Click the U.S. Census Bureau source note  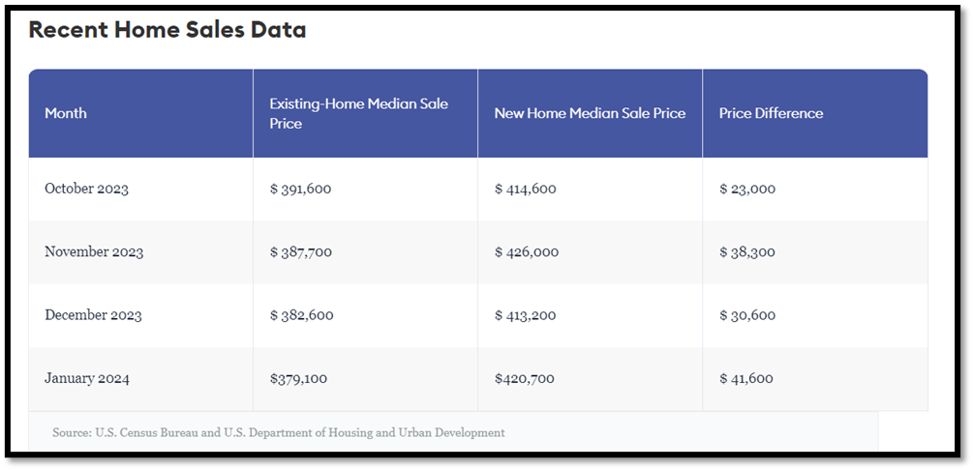point(280,432)
